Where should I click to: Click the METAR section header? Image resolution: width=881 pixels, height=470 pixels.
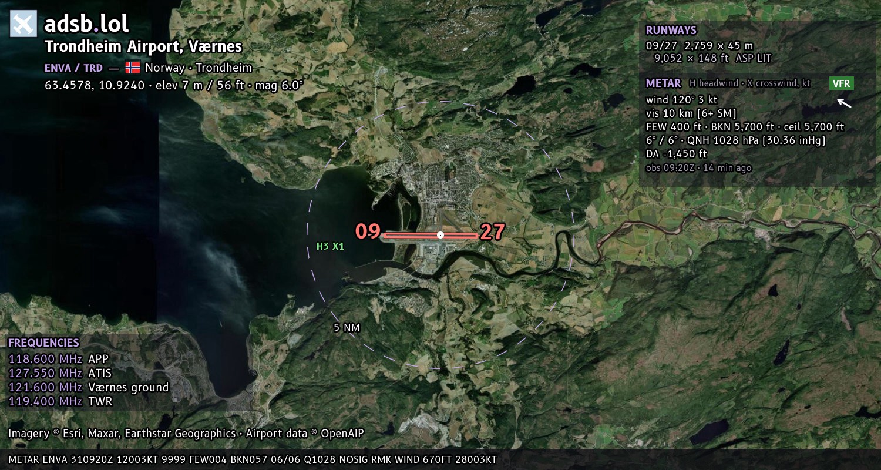tap(663, 83)
